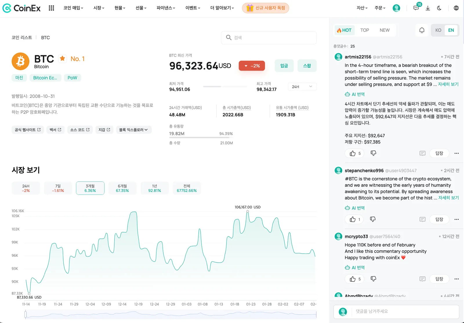The width and height of the screenshot is (464, 323).
Task: Open the 주문 menu
Action: [380, 8]
